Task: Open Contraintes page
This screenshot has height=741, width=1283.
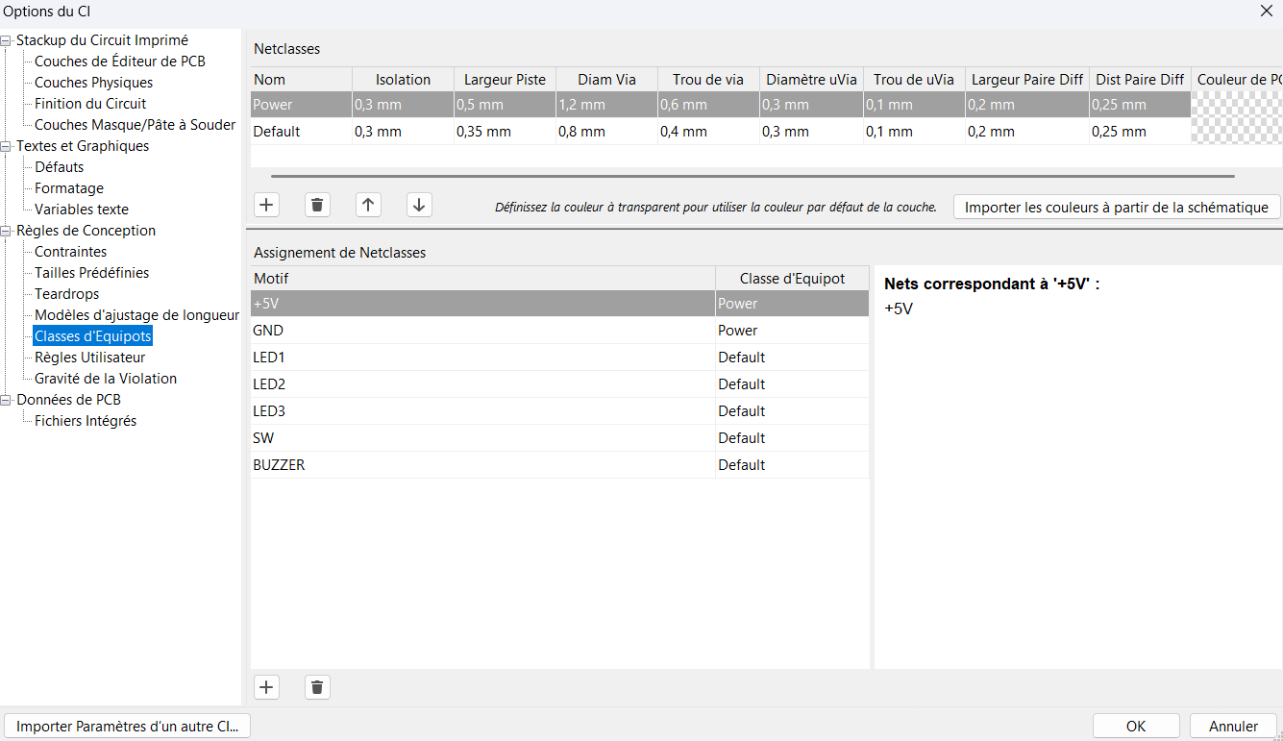Action: pyautogui.click(x=71, y=252)
